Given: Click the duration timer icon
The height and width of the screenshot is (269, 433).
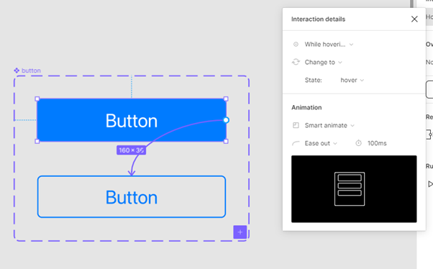Looking at the screenshot, I should click(358, 143).
